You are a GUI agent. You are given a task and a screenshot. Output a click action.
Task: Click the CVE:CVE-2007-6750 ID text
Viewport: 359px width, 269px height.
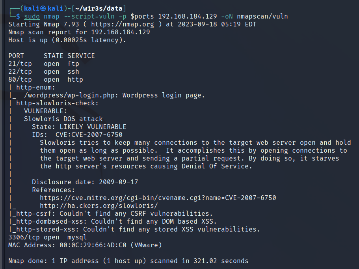click(x=89, y=135)
